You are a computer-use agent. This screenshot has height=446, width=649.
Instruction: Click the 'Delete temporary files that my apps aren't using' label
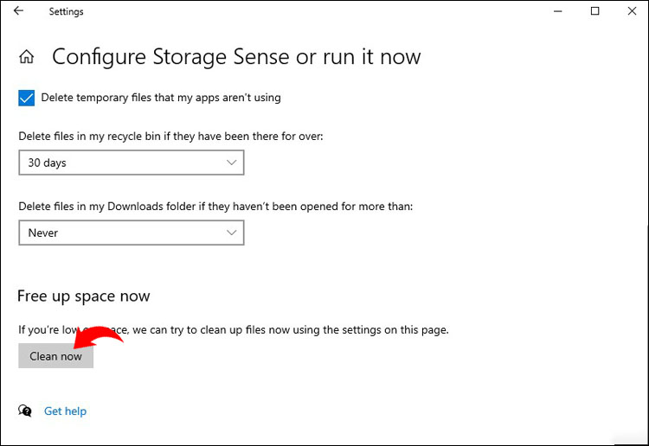click(161, 98)
